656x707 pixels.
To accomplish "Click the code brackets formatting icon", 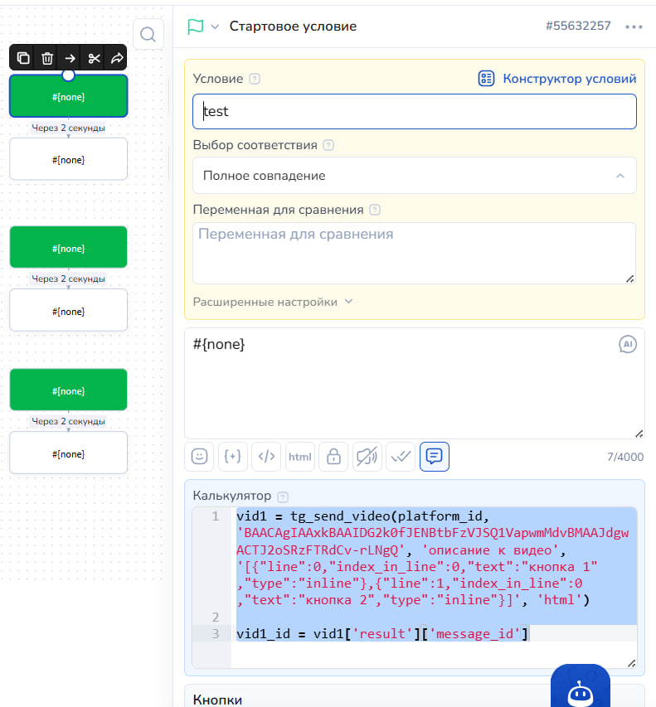I will 266,457.
